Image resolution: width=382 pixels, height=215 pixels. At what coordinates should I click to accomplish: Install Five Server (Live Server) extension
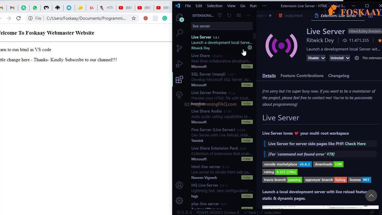(x=247, y=140)
